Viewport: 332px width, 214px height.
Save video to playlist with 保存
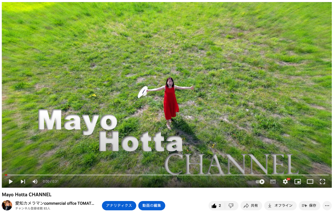pos(309,206)
